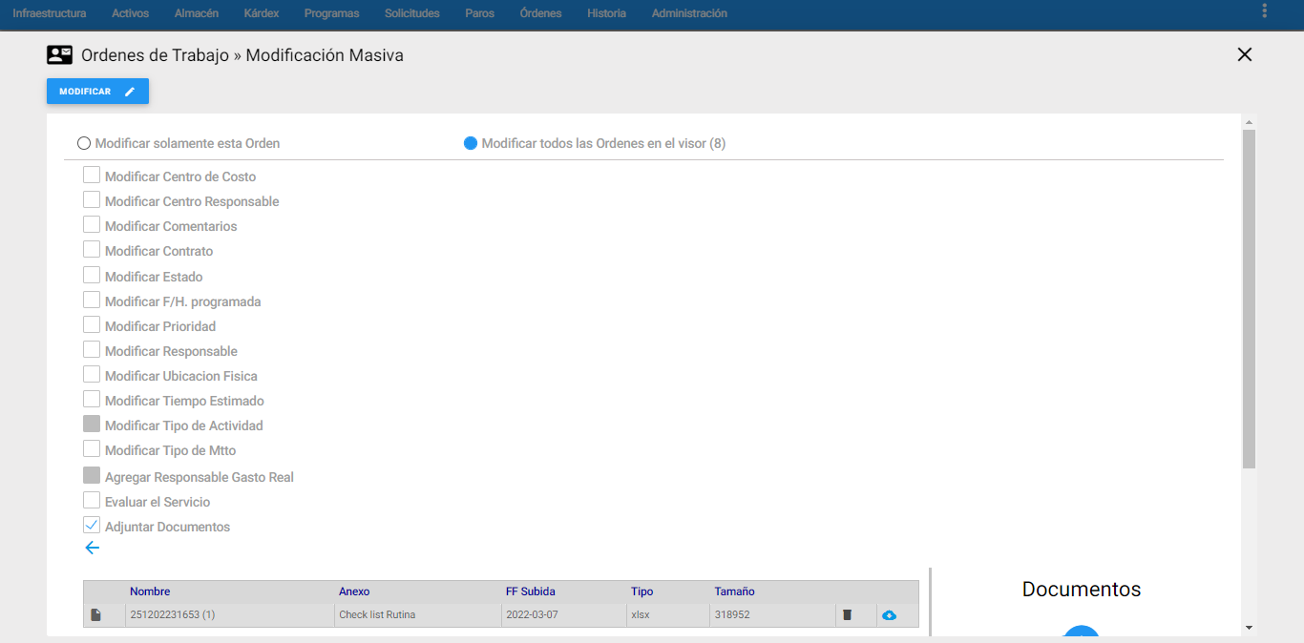Toggle Modificar Tipo de Actividad checkbox
This screenshot has height=643, width=1304.
click(92, 425)
